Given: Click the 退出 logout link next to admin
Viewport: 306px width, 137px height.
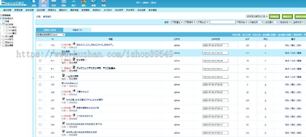Looking at the screenshot, I should (x=153, y=3).
